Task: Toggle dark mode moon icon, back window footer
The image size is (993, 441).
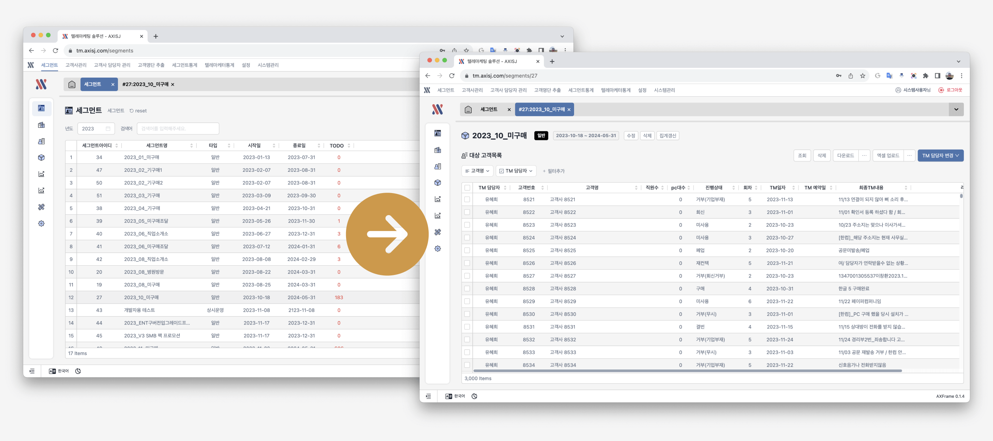Action: click(x=78, y=371)
